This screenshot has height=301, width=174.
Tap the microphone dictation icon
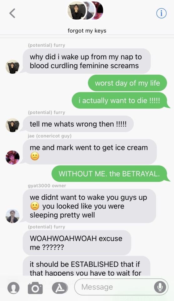pos(160,287)
